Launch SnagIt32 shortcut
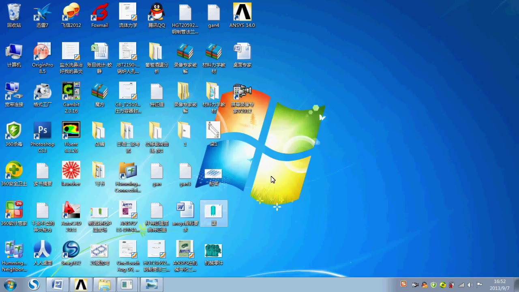Image resolution: width=519 pixels, height=292 pixels. click(x=71, y=253)
